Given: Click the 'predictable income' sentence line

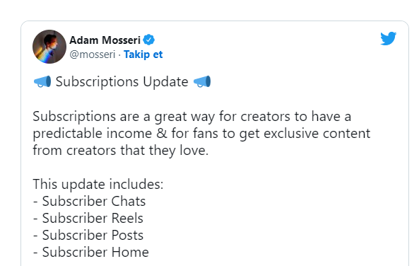Looking at the screenshot, I should pyautogui.click(x=201, y=134).
